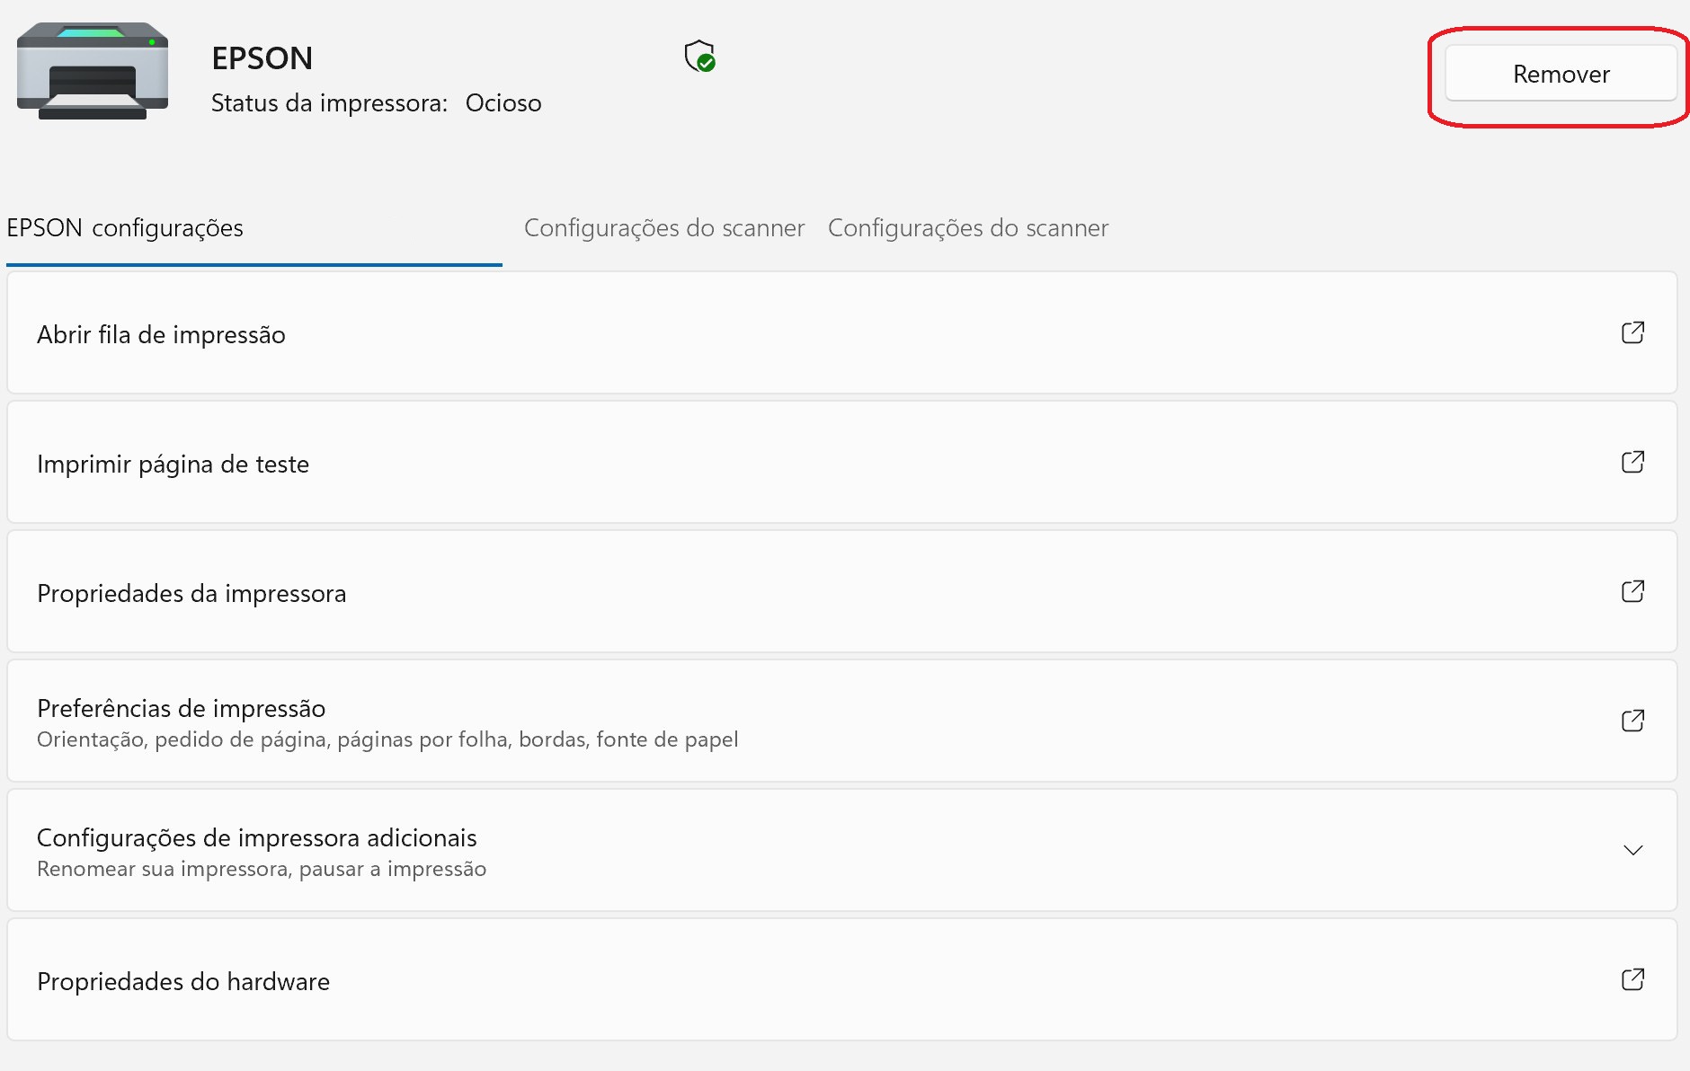Click the "Ocioso" status value

503,103
